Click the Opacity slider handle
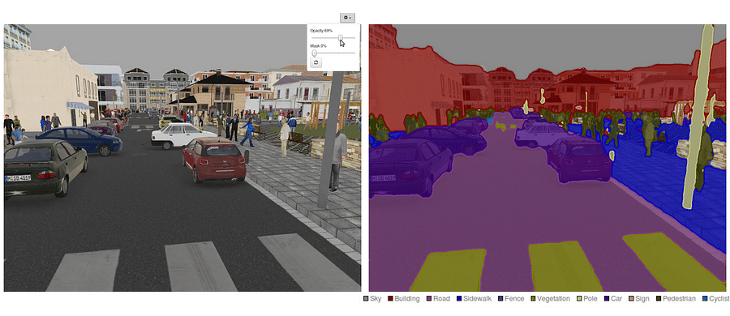The width and height of the screenshot is (730, 316). [341, 37]
